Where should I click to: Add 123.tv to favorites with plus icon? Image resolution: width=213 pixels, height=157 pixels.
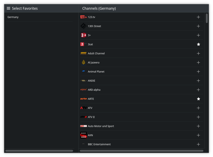point(198,17)
